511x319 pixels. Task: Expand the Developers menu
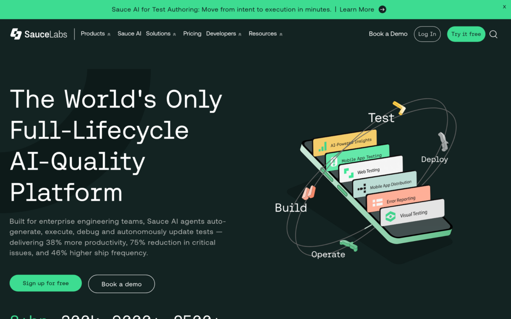coord(224,34)
